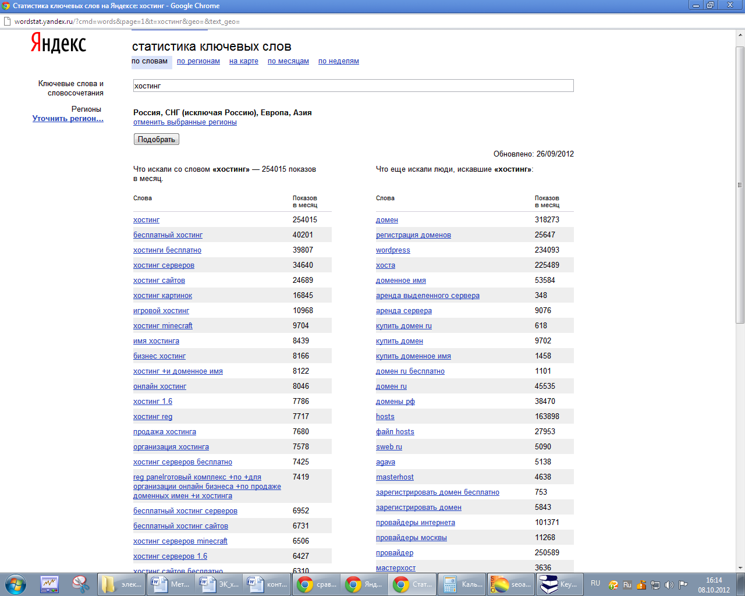Open the 'seoa...' SEO app in taskbar
The width and height of the screenshot is (745, 596).
point(510,584)
